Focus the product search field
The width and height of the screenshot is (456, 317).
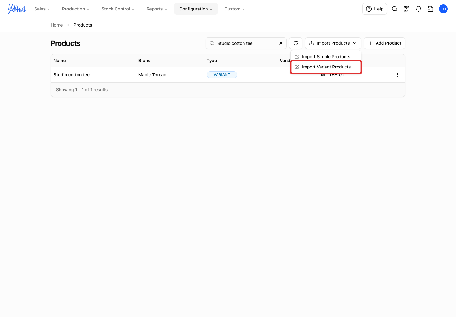(246, 43)
